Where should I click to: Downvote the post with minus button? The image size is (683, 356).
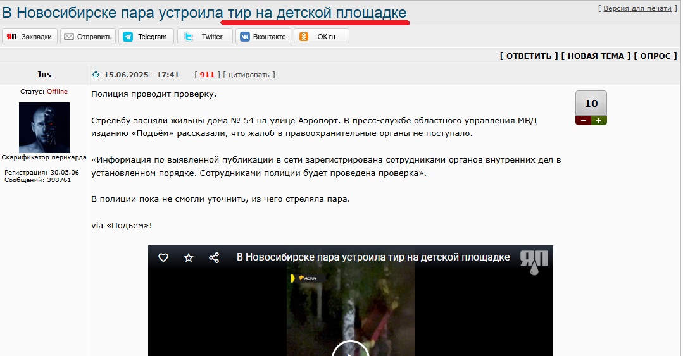pos(583,121)
